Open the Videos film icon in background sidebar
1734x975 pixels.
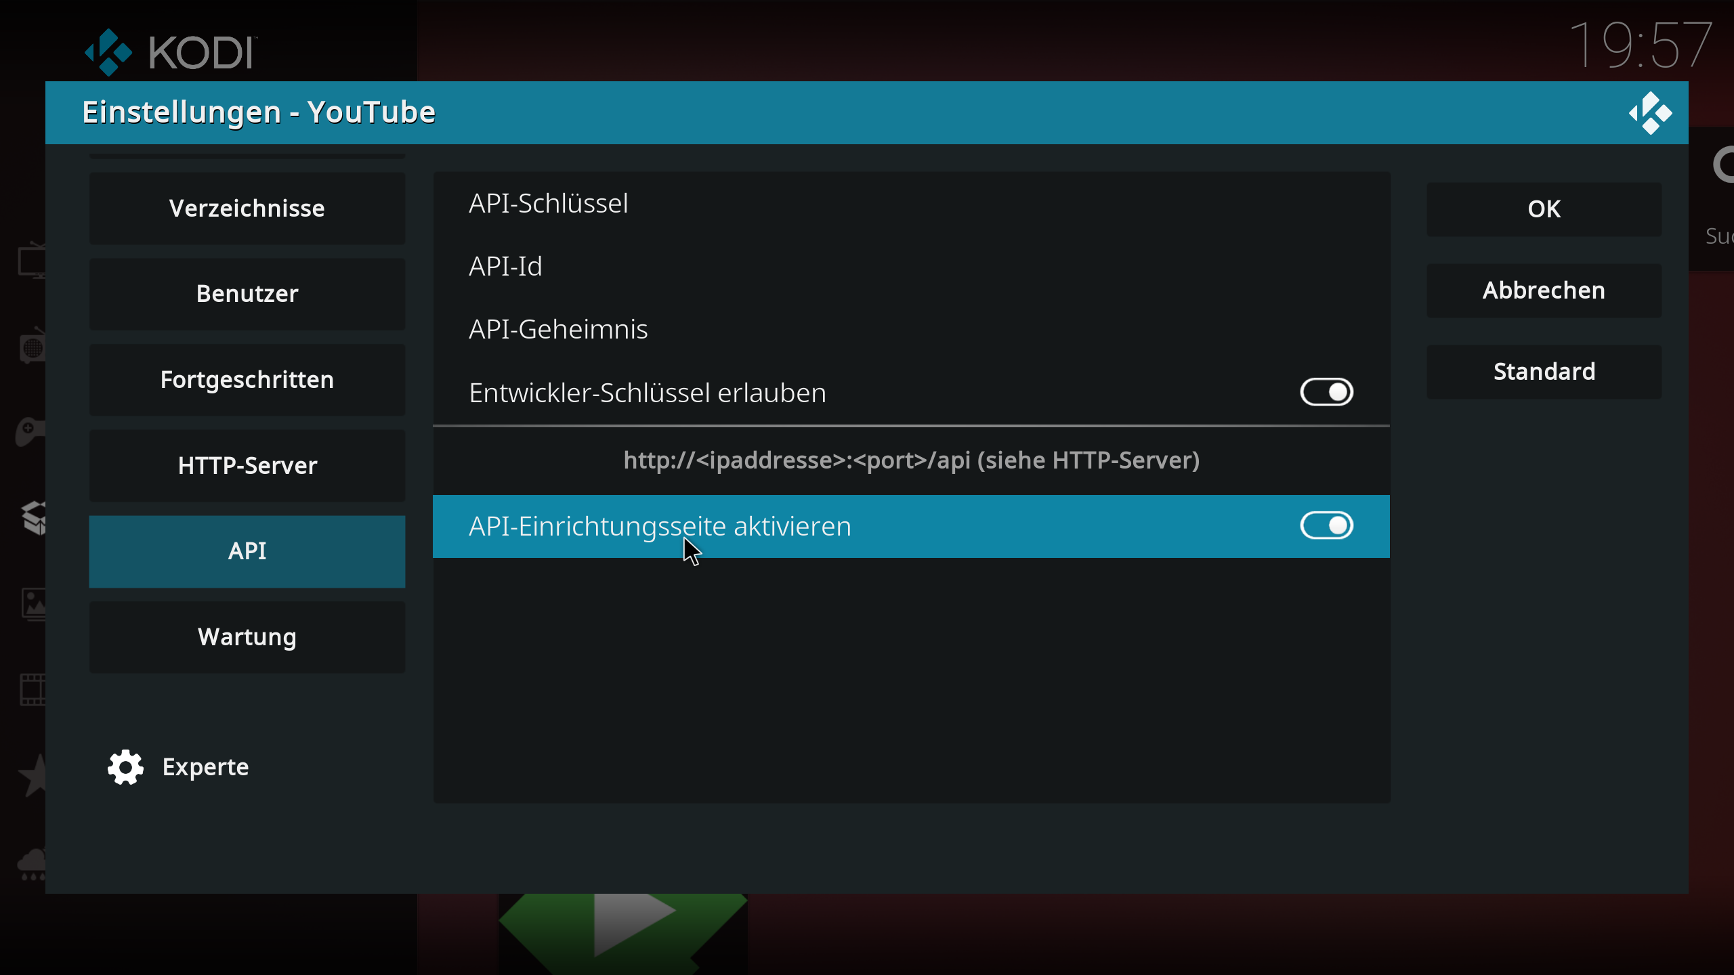pos(33,689)
